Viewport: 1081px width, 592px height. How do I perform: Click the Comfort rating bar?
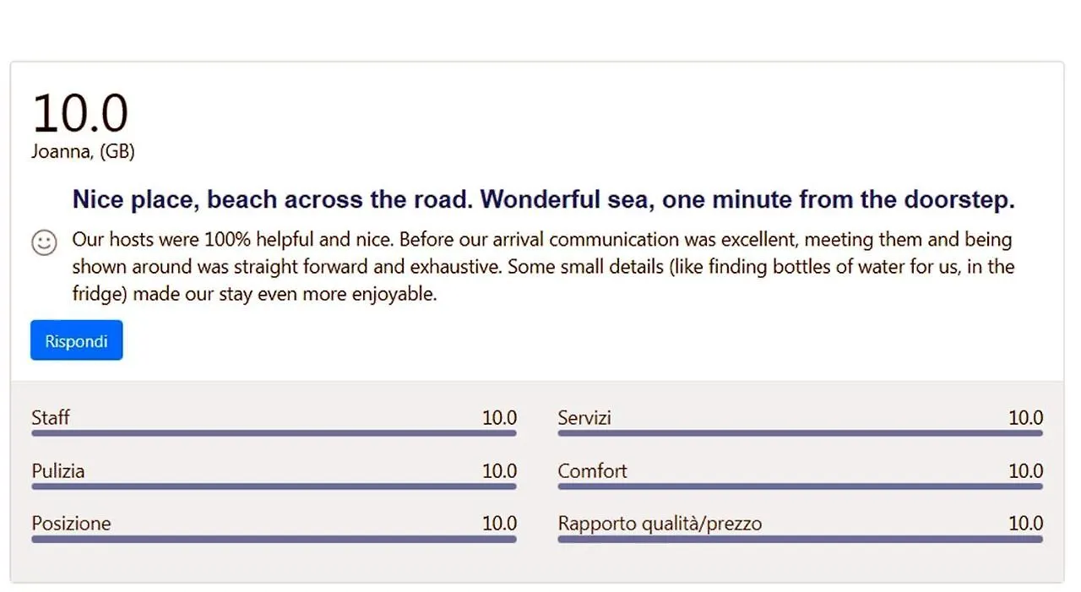click(801, 486)
